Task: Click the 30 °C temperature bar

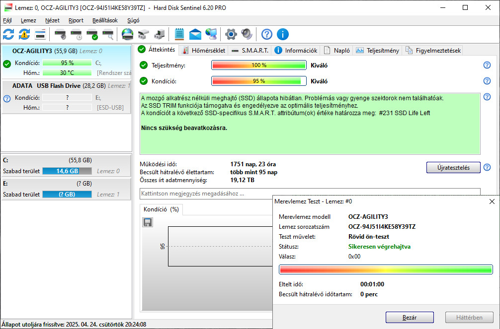Action: pyautogui.click(x=67, y=72)
